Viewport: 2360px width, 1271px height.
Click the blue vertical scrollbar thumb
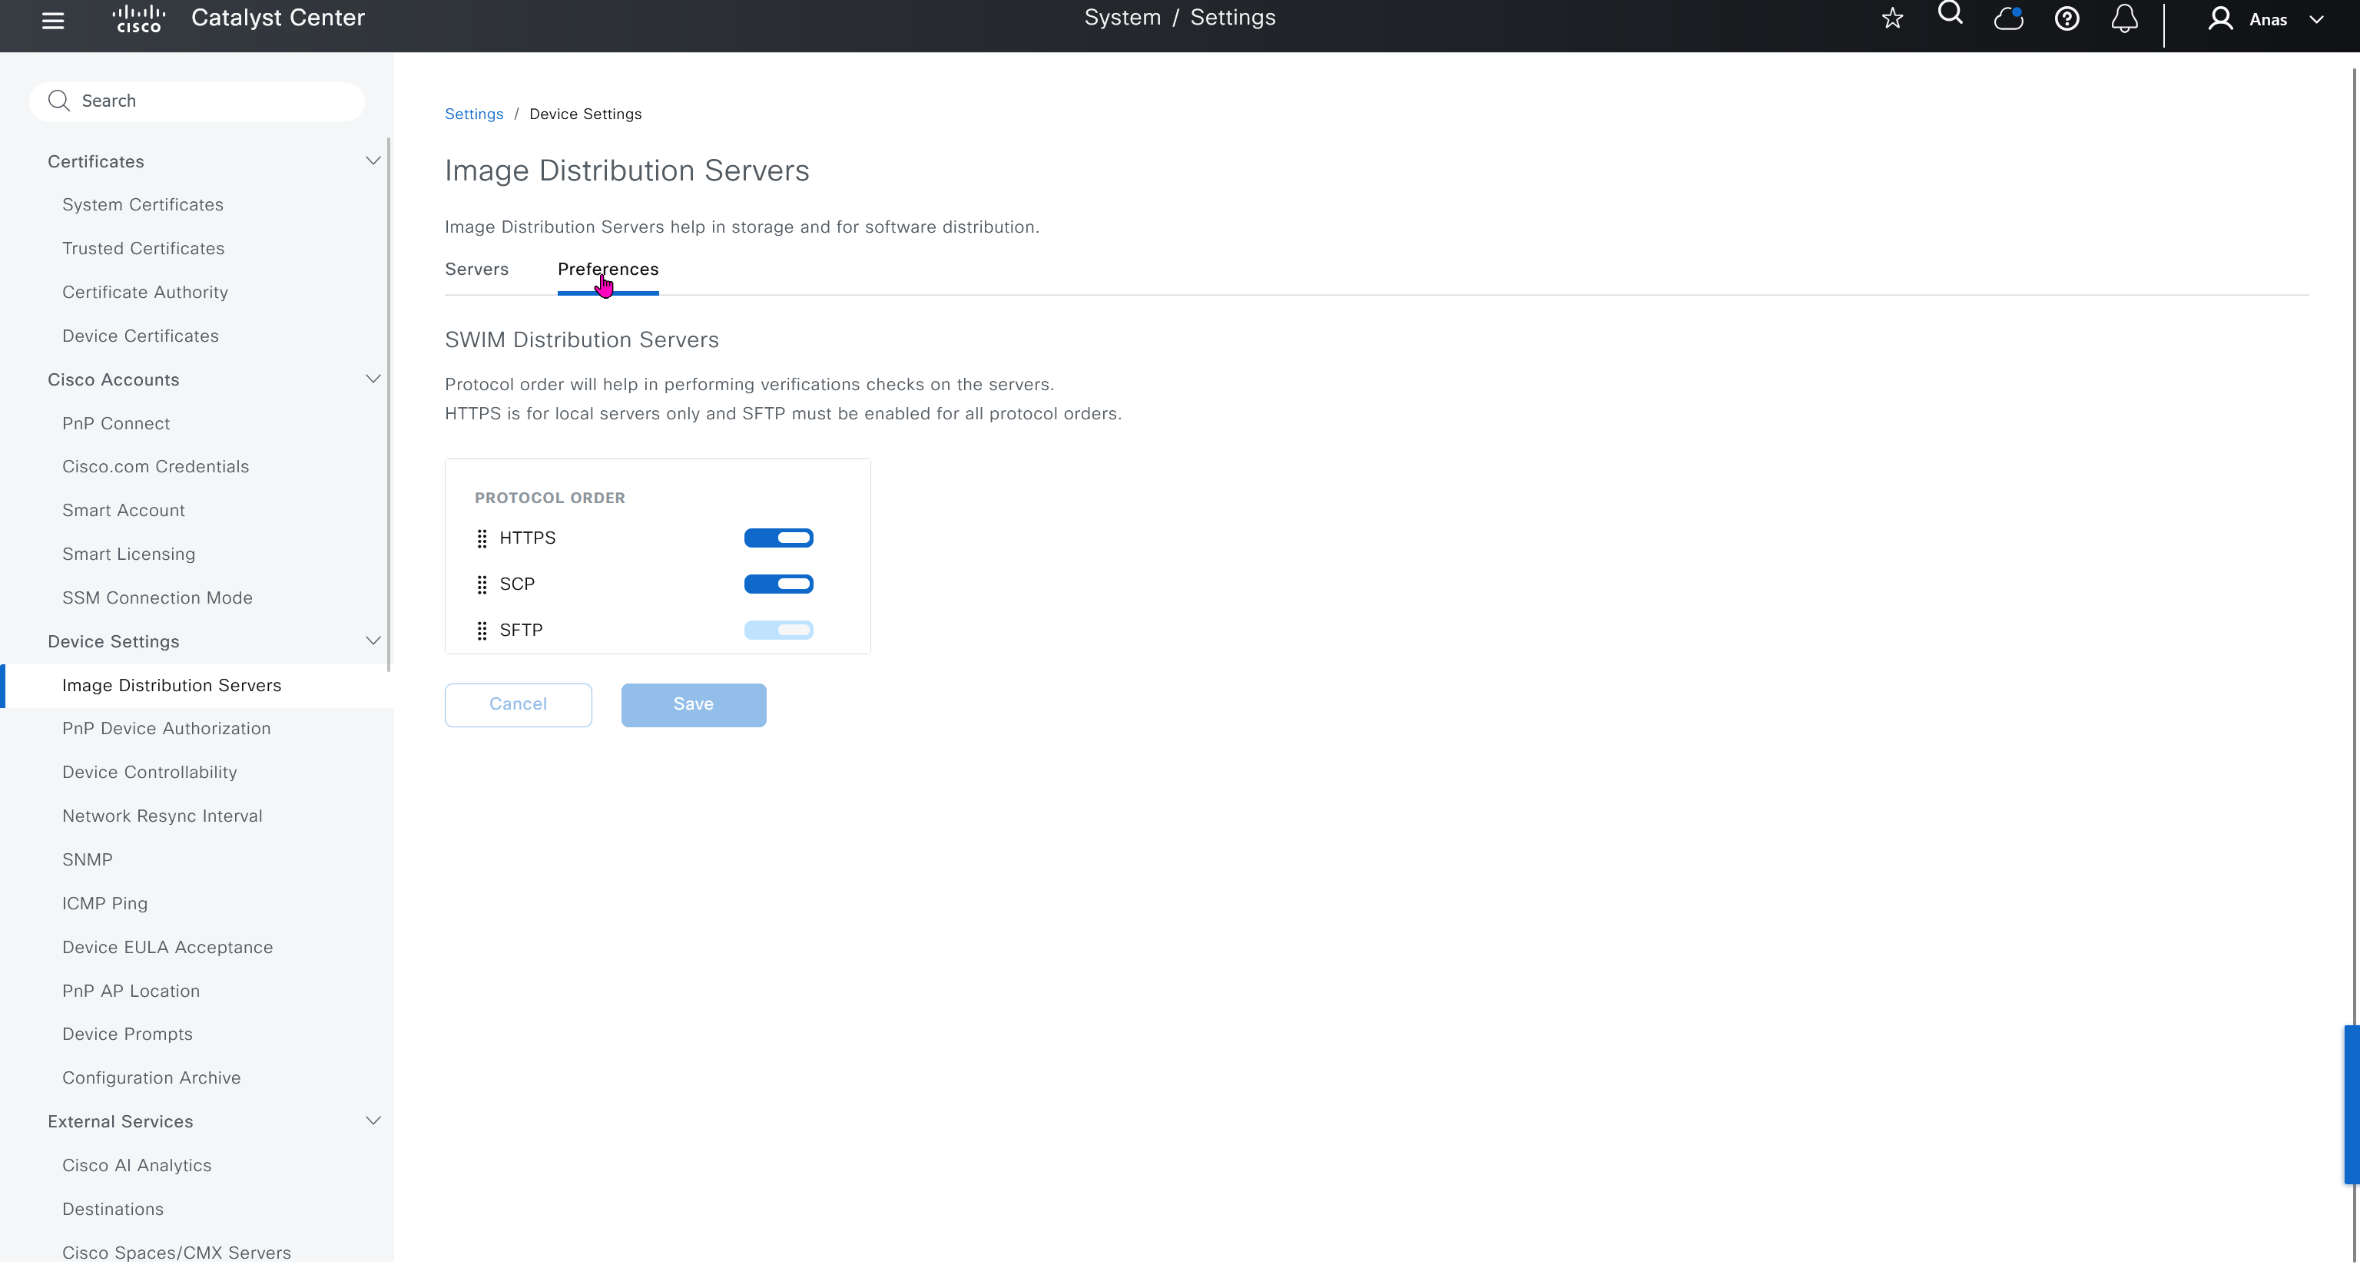pyautogui.click(x=2351, y=1104)
